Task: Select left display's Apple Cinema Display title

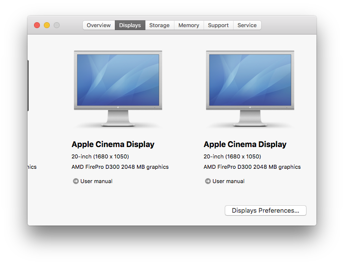Action: point(113,145)
